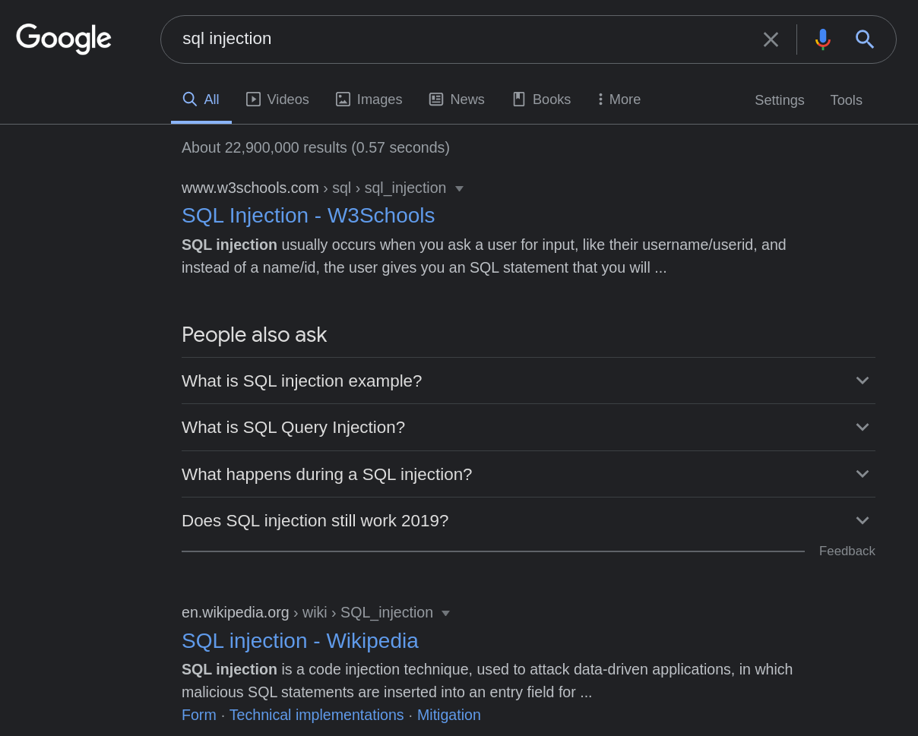Start voice search with microphone
The height and width of the screenshot is (736, 918).
click(x=822, y=39)
